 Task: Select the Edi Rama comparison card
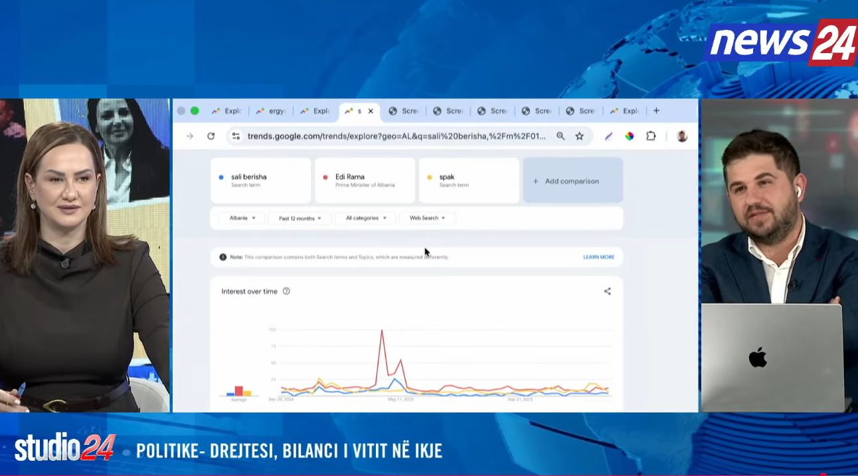(364, 180)
